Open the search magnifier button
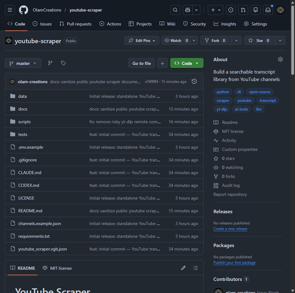The image size is (295, 293). [x=175, y=10]
